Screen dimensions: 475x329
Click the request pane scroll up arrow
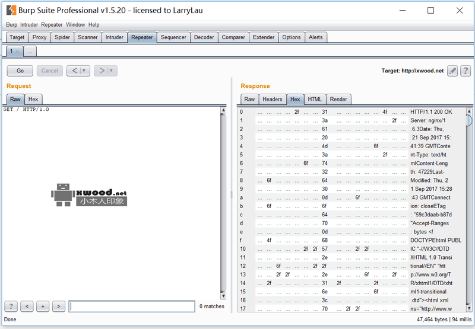223,110
